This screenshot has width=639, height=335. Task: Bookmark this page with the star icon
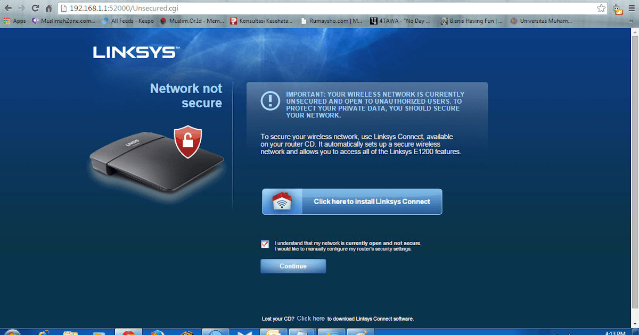pos(601,8)
